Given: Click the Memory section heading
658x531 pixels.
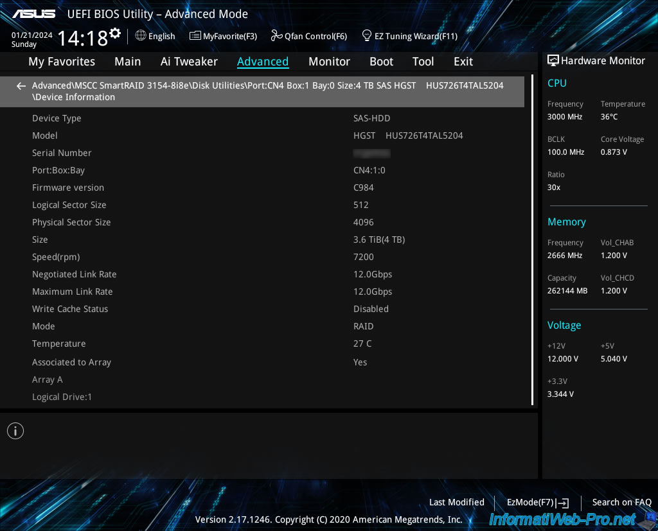Looking at the screenshot, I should click(x=567, y=222).
